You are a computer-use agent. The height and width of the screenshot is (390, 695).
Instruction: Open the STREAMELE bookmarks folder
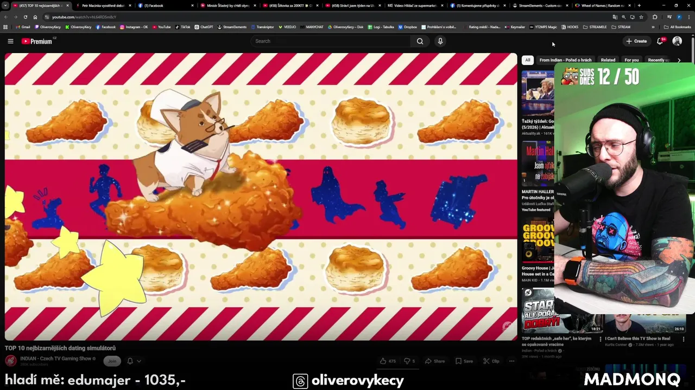595,27
